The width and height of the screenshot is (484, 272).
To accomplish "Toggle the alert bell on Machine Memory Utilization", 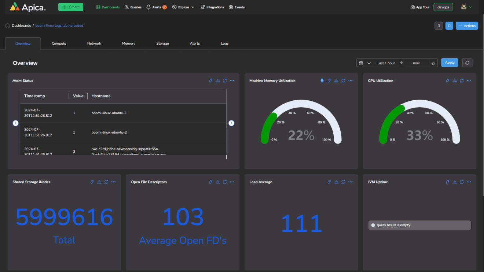I will click(322, 81).
